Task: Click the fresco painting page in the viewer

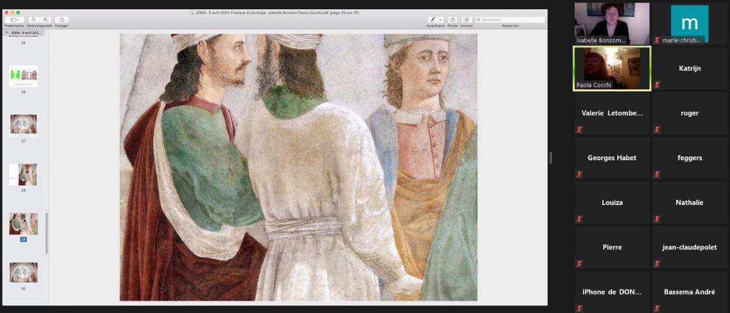Action: coord(298,167)
